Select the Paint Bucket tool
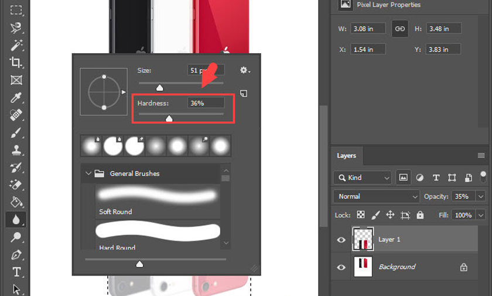This screenshot has width=492, height=296. (16, 202)
